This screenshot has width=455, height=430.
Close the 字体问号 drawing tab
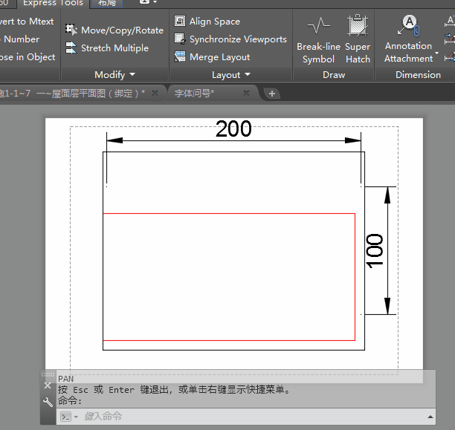point(248,93)
